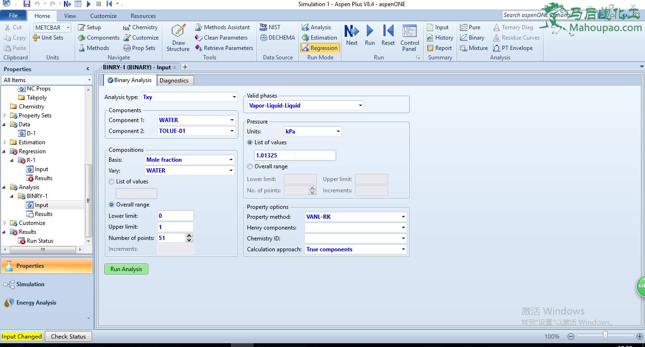The image size is (645, 347).
Task: Click the Run ribbon button
Action: pyautogui.click(x=370, y=35)
